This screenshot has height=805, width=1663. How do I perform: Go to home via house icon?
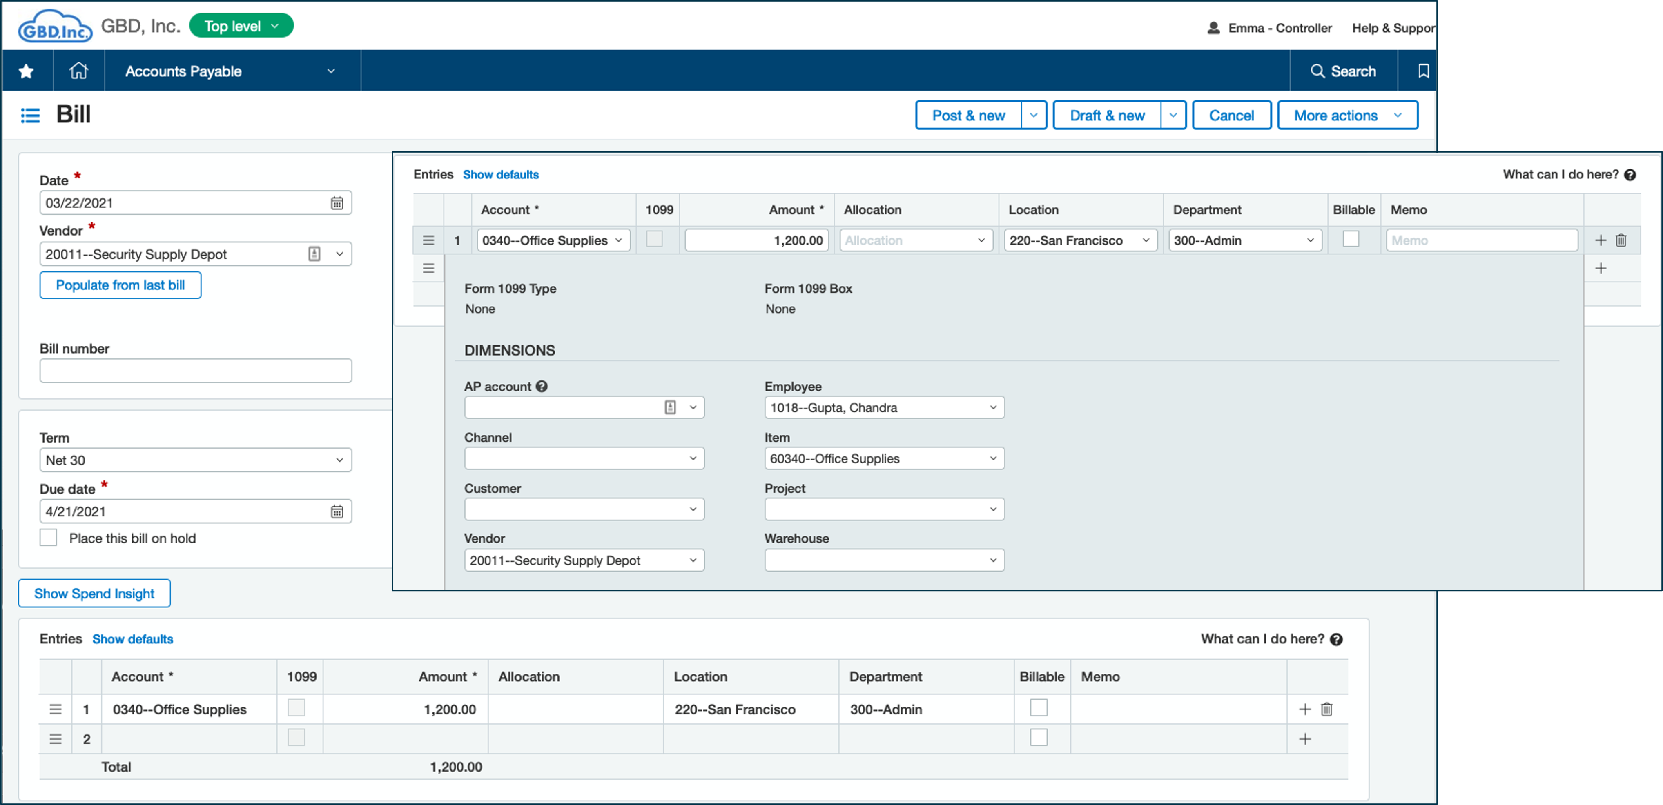click(78, 71)
